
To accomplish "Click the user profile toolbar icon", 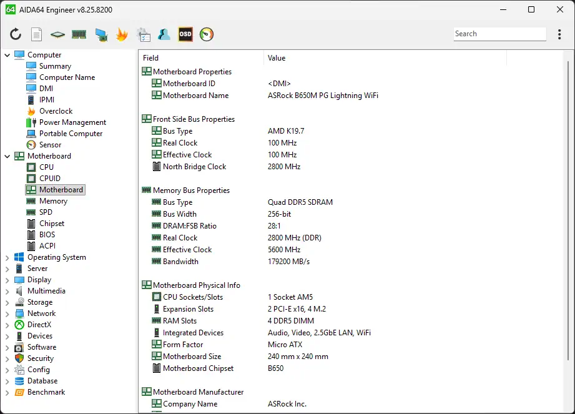I will coord(164,34).
